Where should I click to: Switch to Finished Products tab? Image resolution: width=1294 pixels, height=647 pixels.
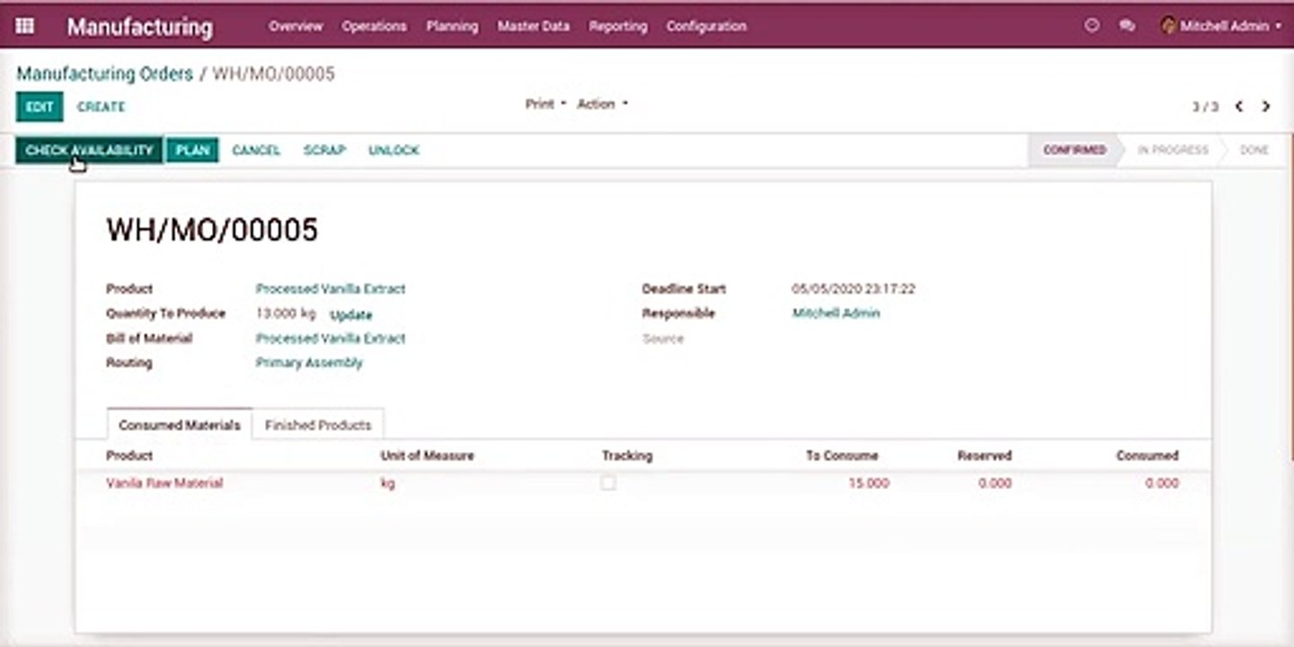coord(318,425)
